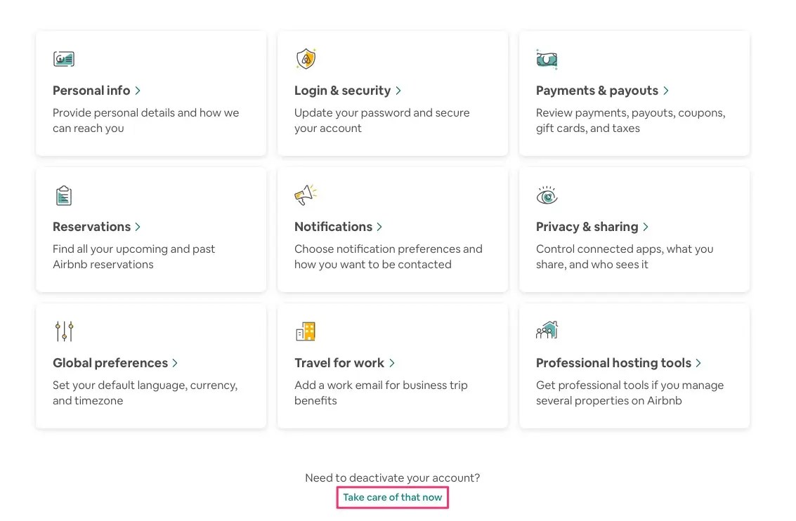Viewport: 796px width, 521px height.
Task: Click the Global preferences sliders icon
Action: 63,331
